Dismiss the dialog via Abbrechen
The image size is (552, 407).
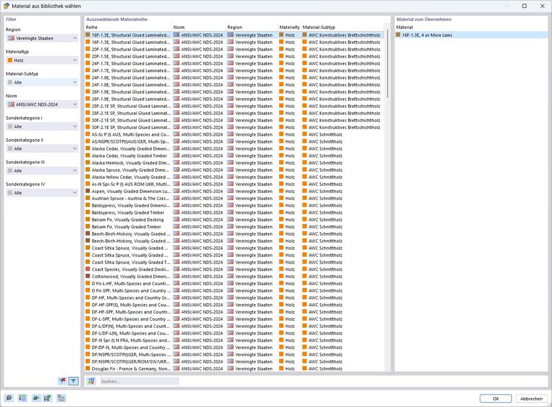531,398
